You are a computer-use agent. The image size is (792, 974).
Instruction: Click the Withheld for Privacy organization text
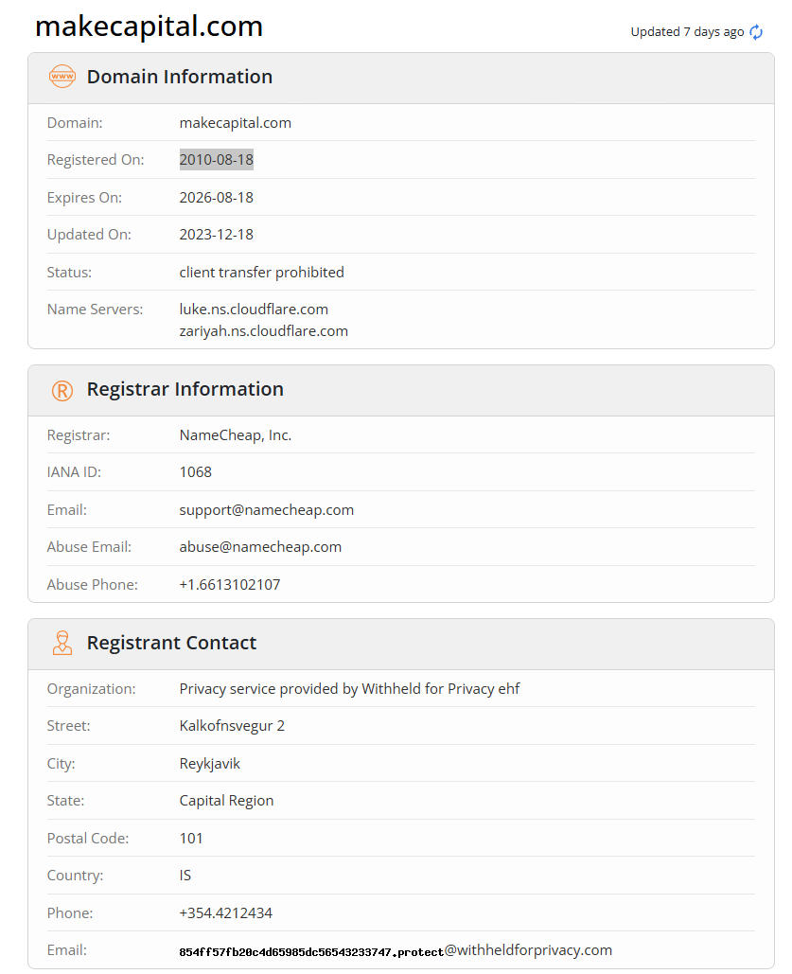click(349, 689)
